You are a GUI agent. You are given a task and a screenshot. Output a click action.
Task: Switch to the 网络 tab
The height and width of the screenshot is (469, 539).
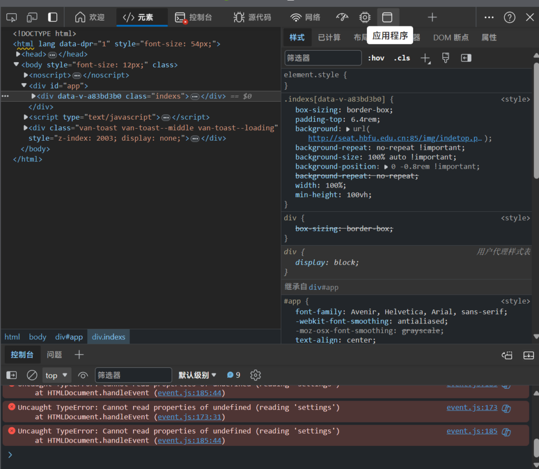(306, 17)
